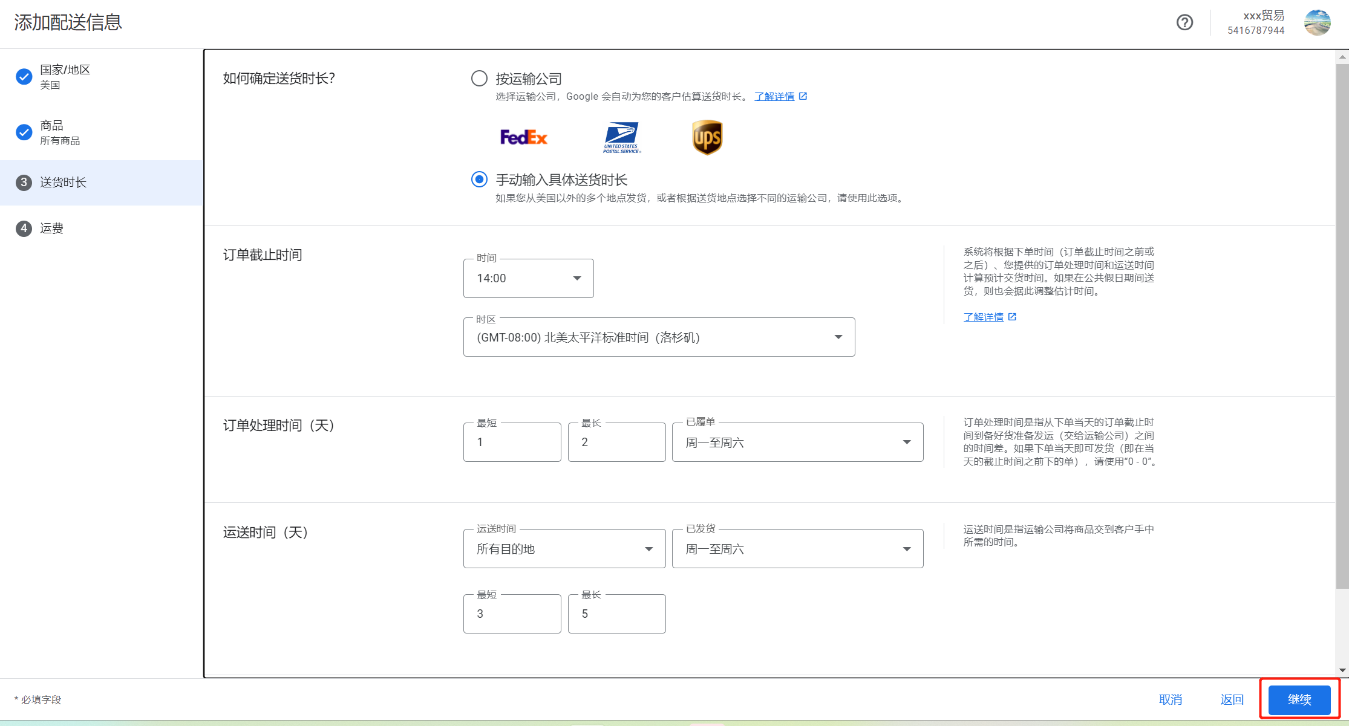The width and height of the screenshot is (1349, 726).
Task: Open the 已履单 周一至周六 dropdown
Action: pyautogui.click(x=797, y=442)
